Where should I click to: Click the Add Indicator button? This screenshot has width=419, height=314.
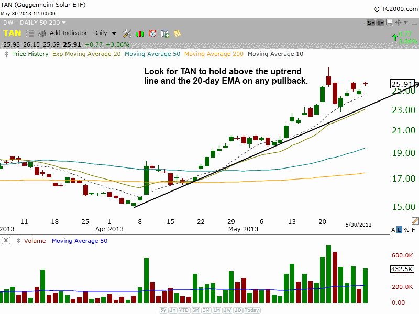coord(68,33)
